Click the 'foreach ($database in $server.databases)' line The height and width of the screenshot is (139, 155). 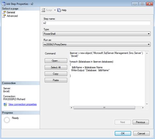(92, 62)
